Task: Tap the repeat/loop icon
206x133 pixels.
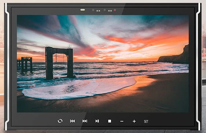Action: tap(60, 121)
